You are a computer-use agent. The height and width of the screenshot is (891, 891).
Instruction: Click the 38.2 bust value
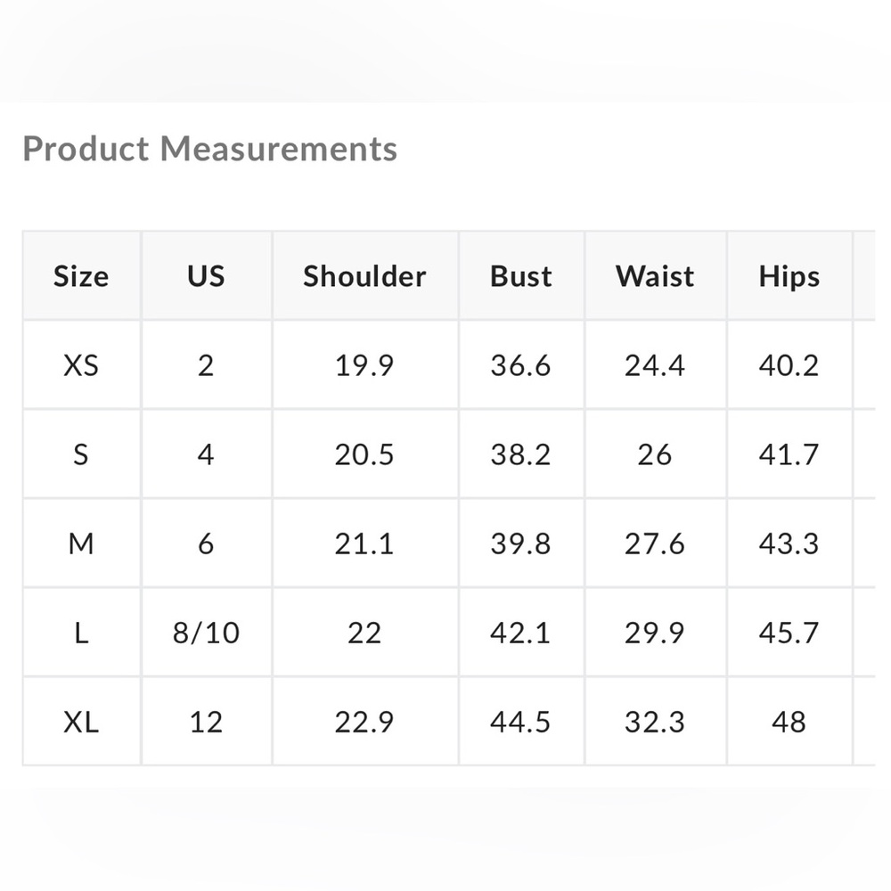[521, 454]
